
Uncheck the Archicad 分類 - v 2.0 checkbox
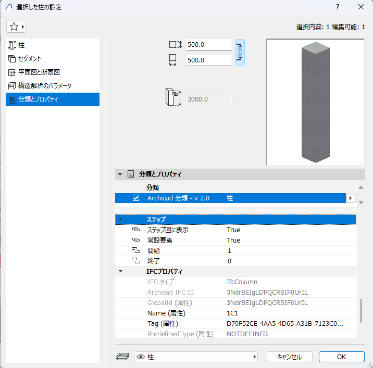pos(136,198)
